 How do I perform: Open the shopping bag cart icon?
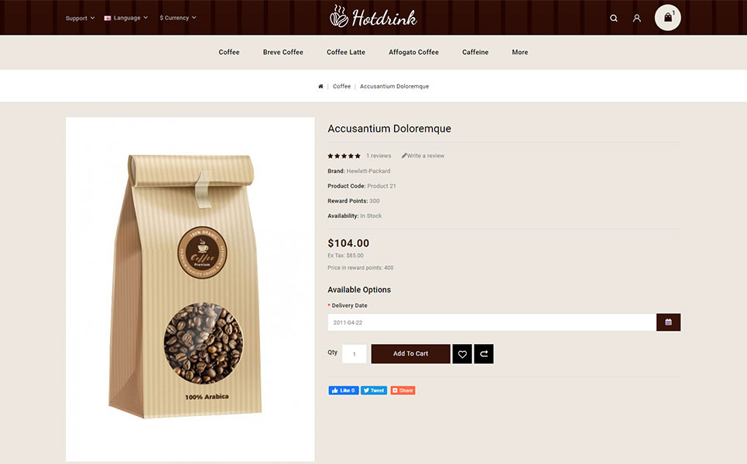pos(667,18)
